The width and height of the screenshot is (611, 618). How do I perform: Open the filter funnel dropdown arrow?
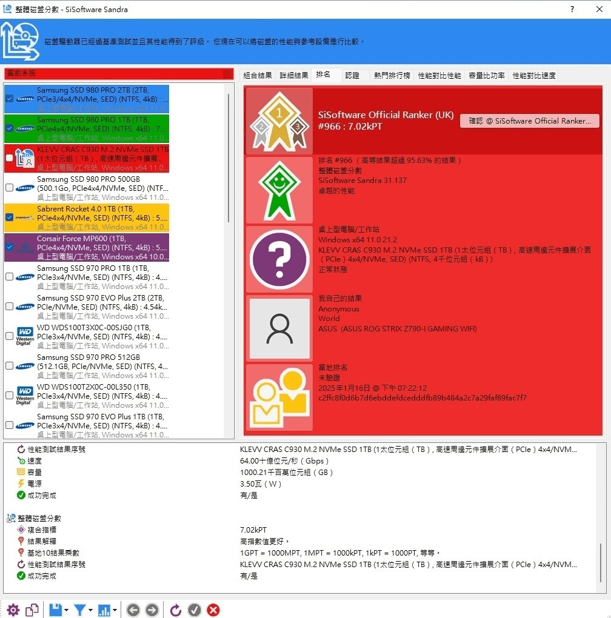point(90,610)
